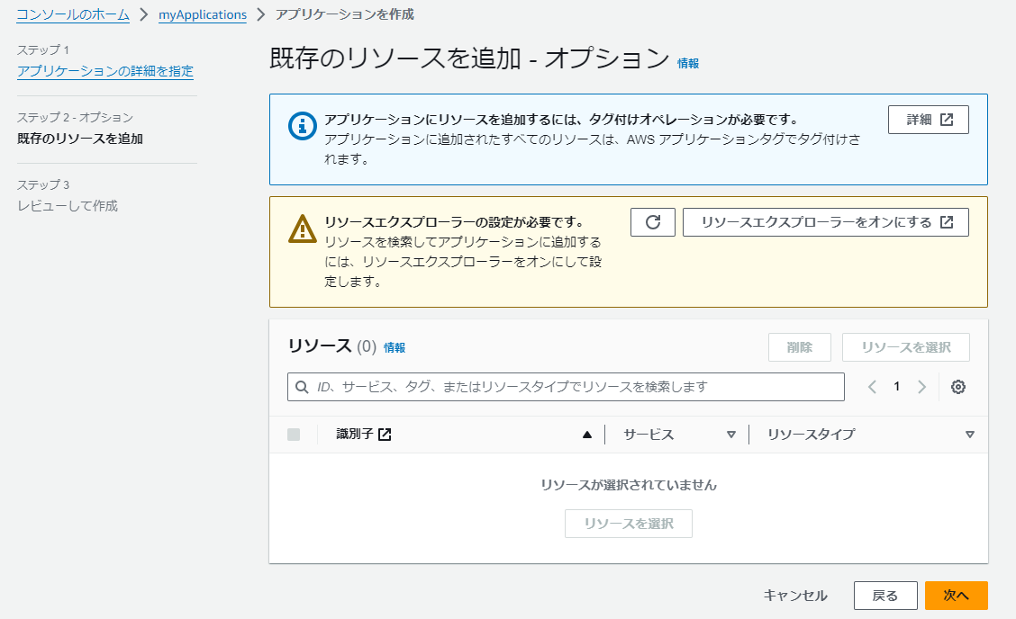Navigate to myApplications via the breadcrumb

pos(203,14)
